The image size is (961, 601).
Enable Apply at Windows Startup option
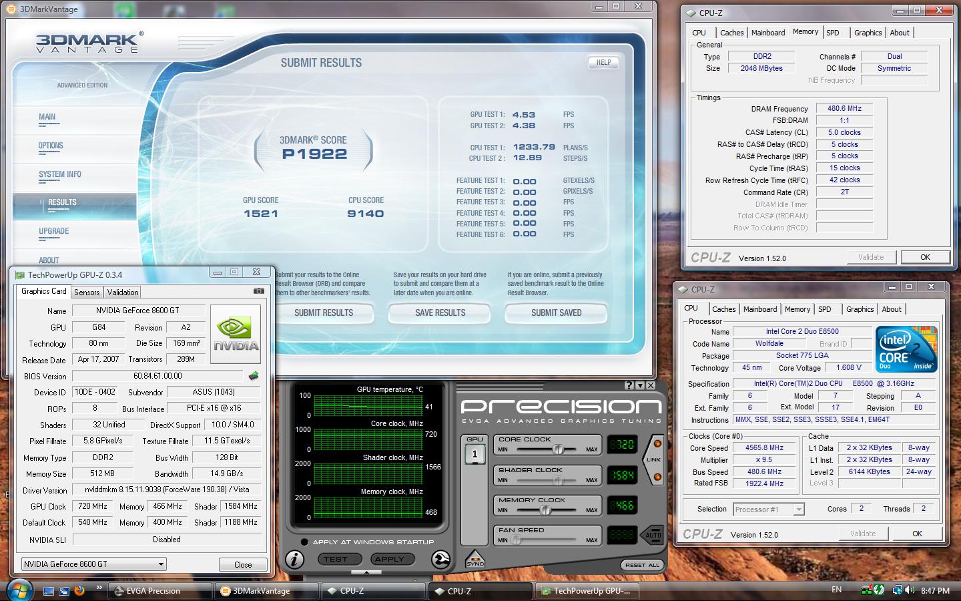304,542
